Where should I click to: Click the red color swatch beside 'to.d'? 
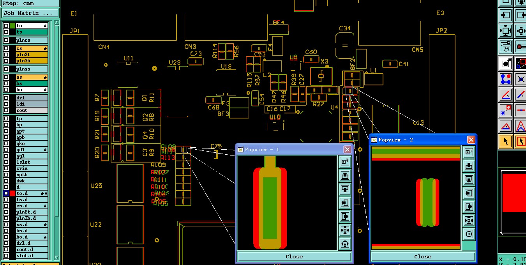click(12, 193)
